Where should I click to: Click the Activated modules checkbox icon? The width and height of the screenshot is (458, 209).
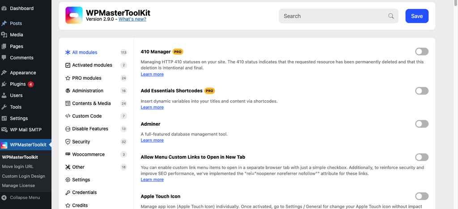pyautogui.click(x=68, y=65)
